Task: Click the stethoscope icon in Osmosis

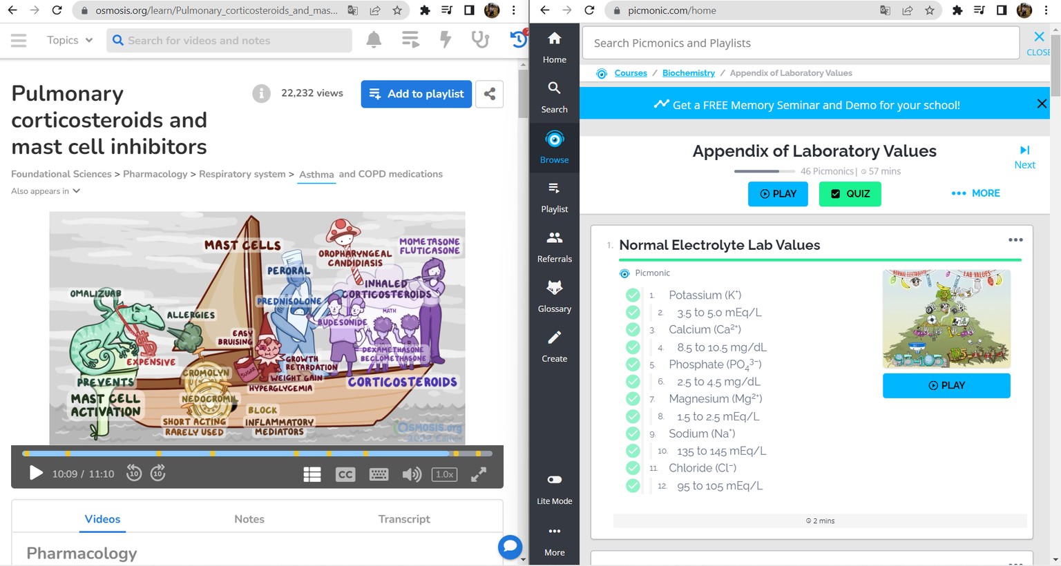Action: pos(480,40)
